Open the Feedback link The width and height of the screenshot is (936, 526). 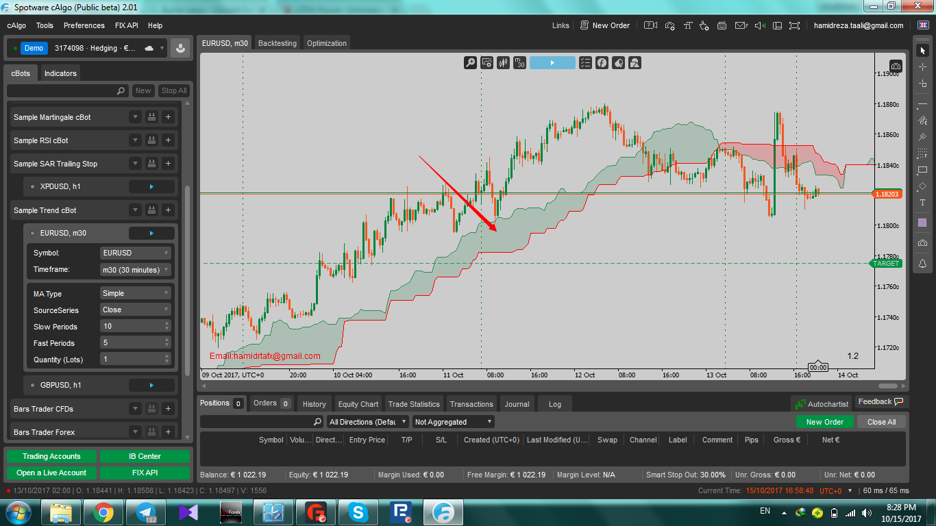coord(881,401)
